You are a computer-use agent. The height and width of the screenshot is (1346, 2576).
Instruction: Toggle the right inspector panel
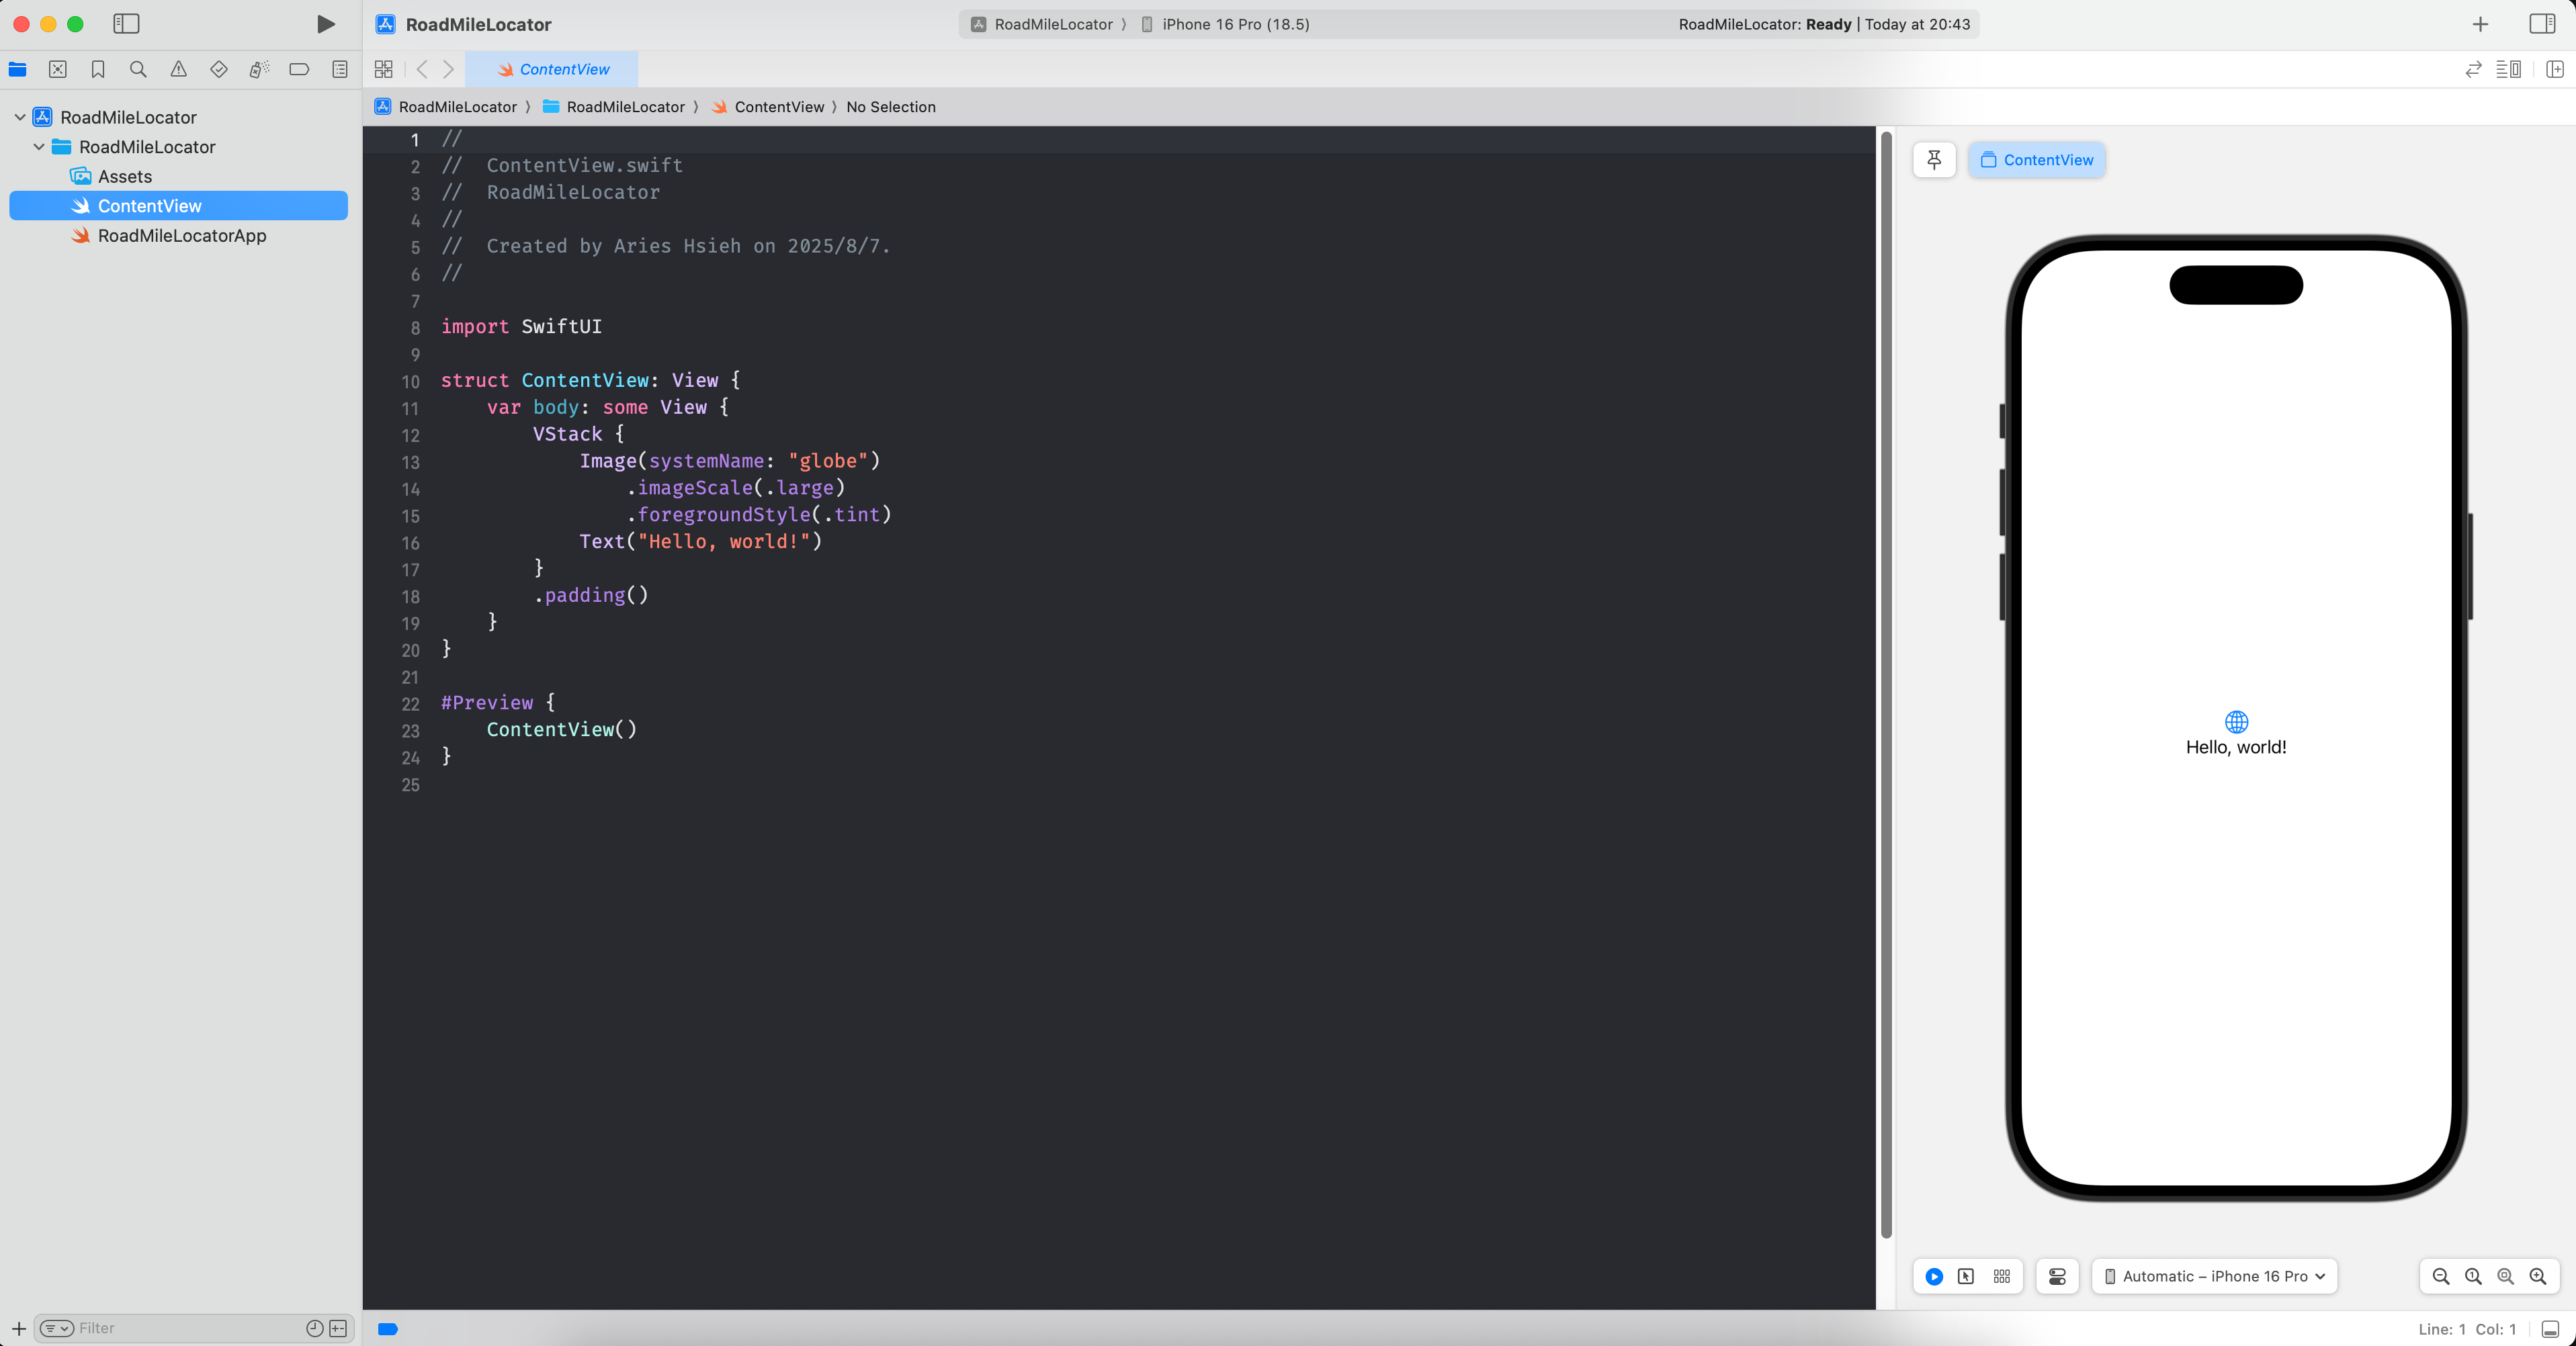(2541, 24)
